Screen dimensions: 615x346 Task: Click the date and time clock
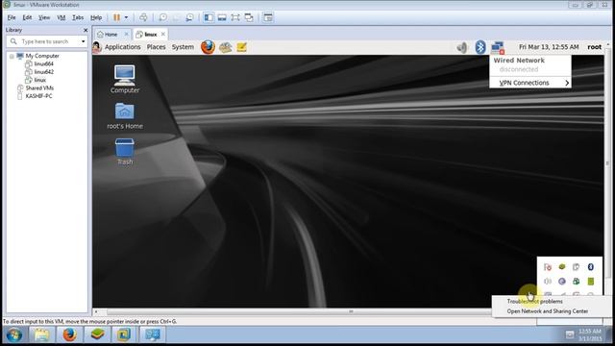pyautogui.click(x=549, y=47)
